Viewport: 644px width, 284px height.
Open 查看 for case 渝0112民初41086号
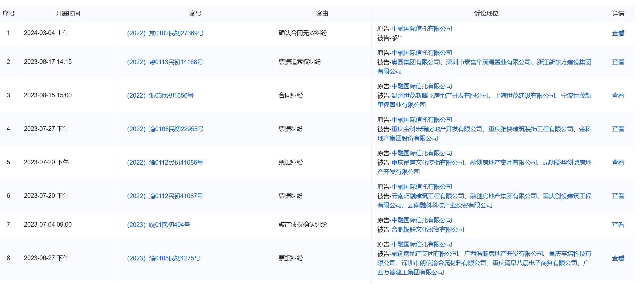(x=618, y=162)
